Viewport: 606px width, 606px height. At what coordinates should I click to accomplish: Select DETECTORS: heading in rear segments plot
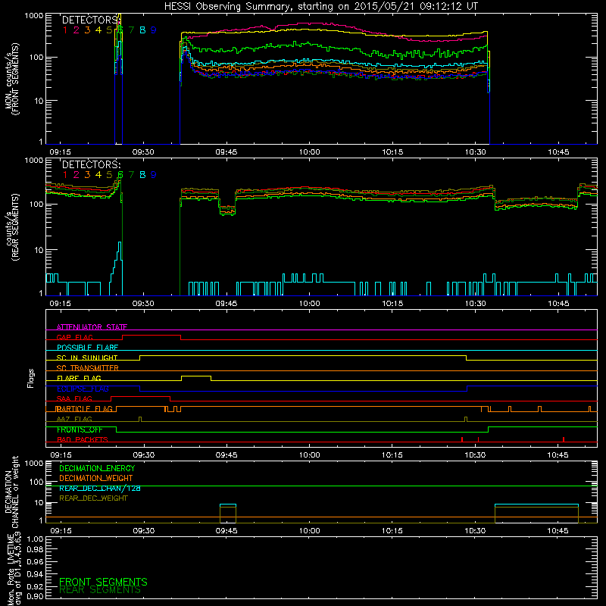coord(91,165)
